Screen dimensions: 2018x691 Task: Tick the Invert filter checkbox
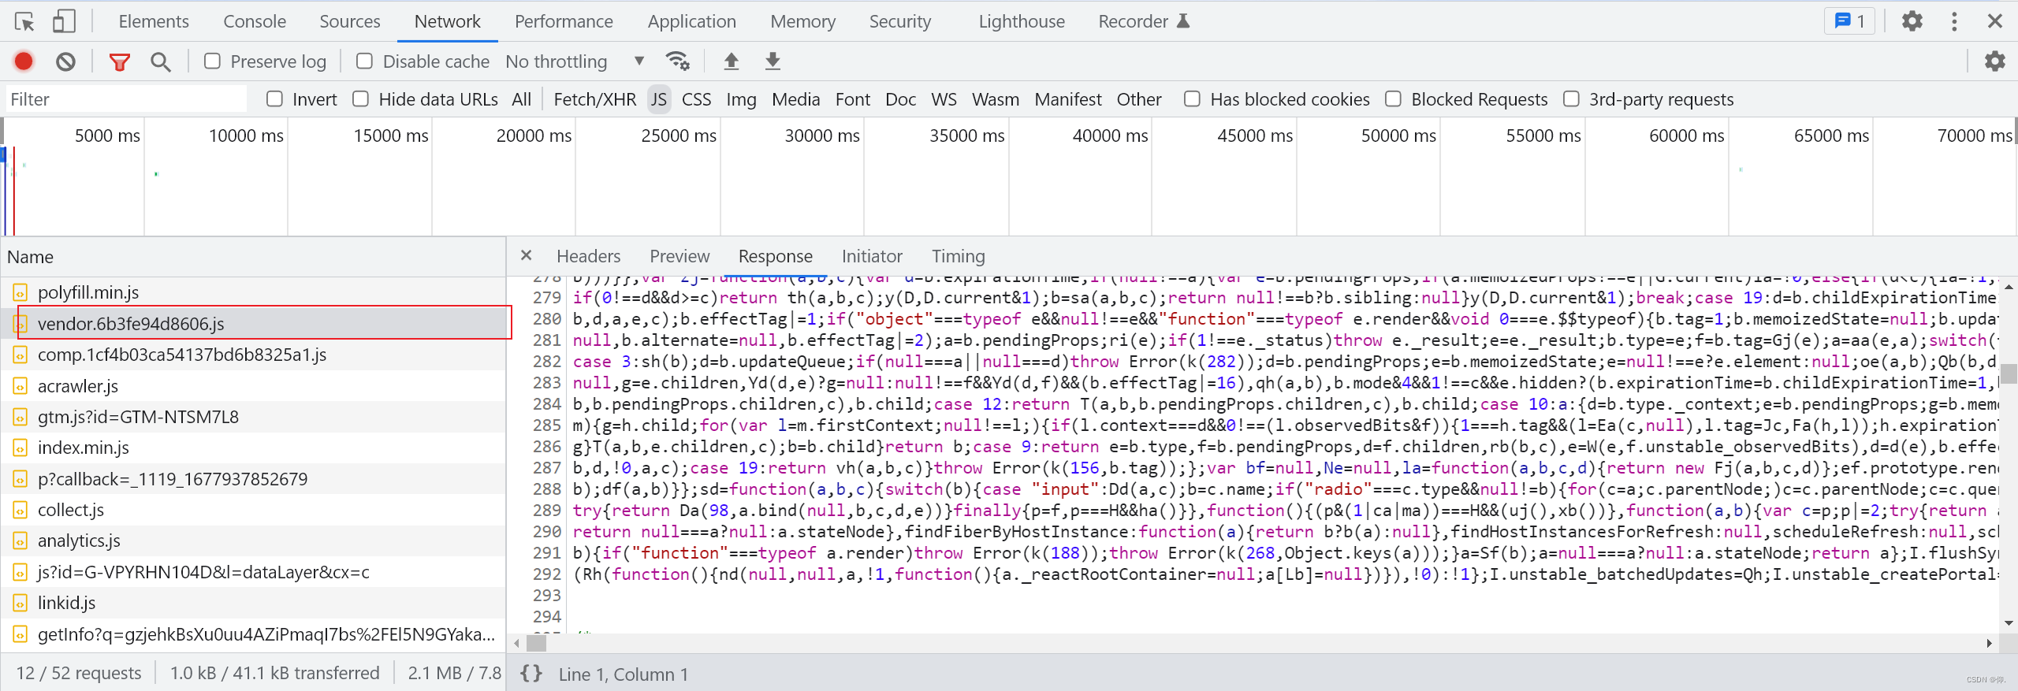pos(274,98)
